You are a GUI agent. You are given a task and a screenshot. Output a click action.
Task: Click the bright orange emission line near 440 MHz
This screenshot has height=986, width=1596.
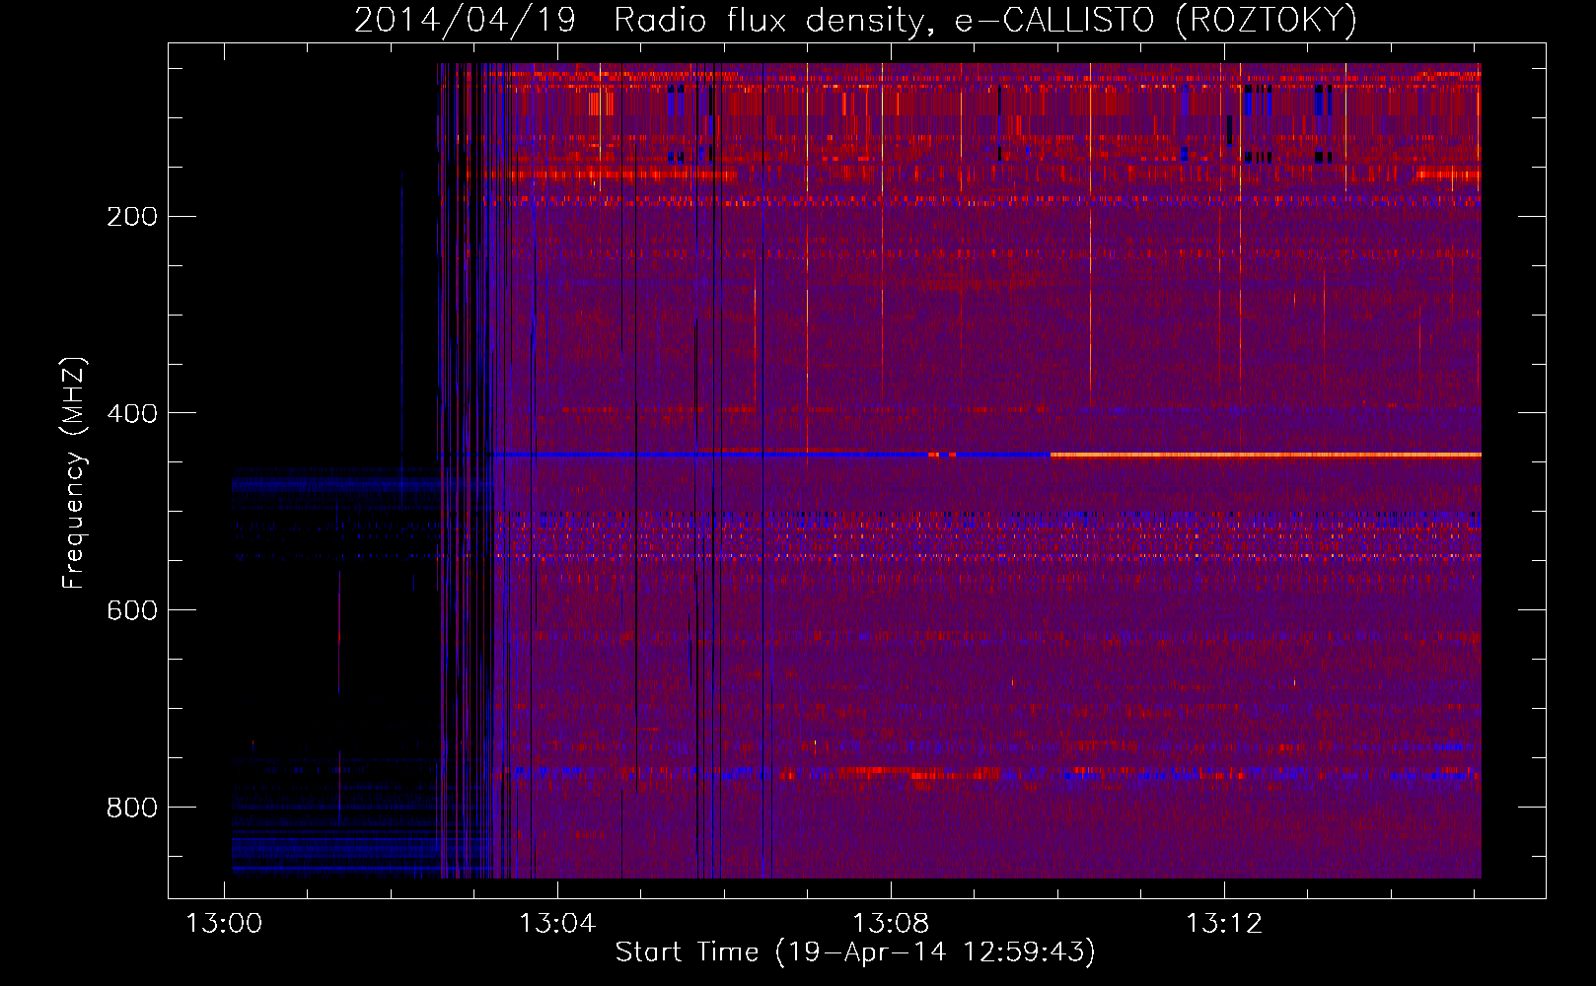(1266, 455)
